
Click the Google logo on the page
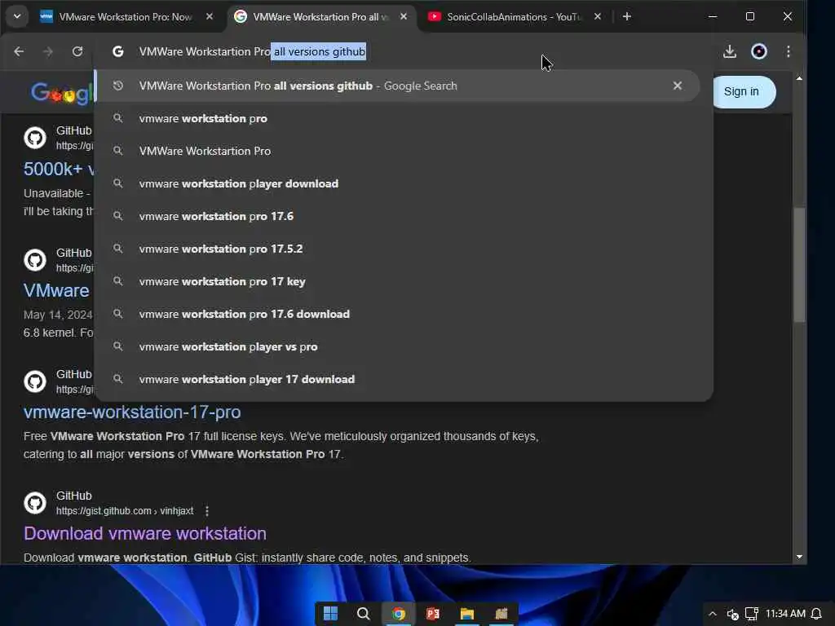[62, 94]
